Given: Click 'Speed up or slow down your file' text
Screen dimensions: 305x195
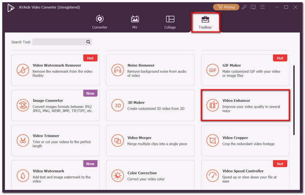Looking at the screenshot, I should (249, 179).
